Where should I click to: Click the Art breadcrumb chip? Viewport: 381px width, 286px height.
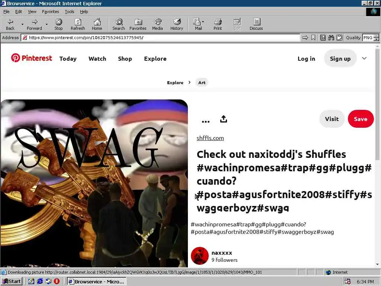(x=202, y=83)
